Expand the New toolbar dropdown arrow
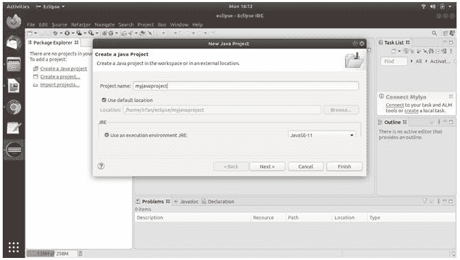460x260 pixels. coord(36,34)
